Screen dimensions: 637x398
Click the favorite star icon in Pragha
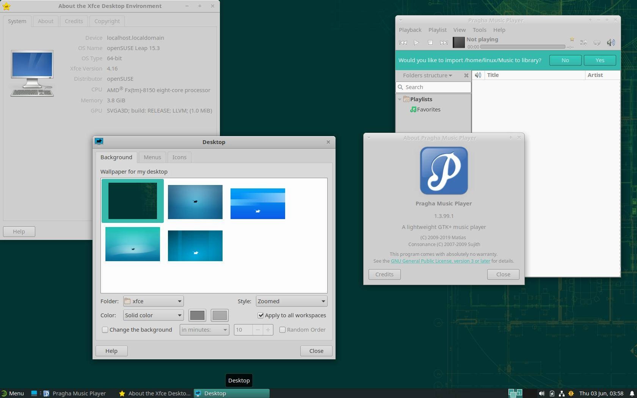(572, 39)
